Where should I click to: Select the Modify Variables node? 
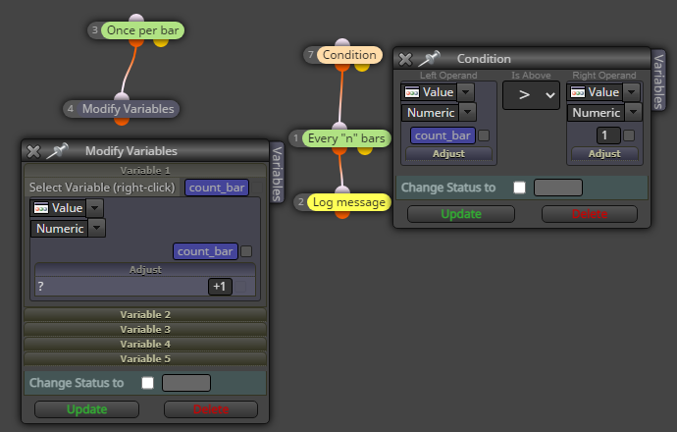(x=128, y=109)
